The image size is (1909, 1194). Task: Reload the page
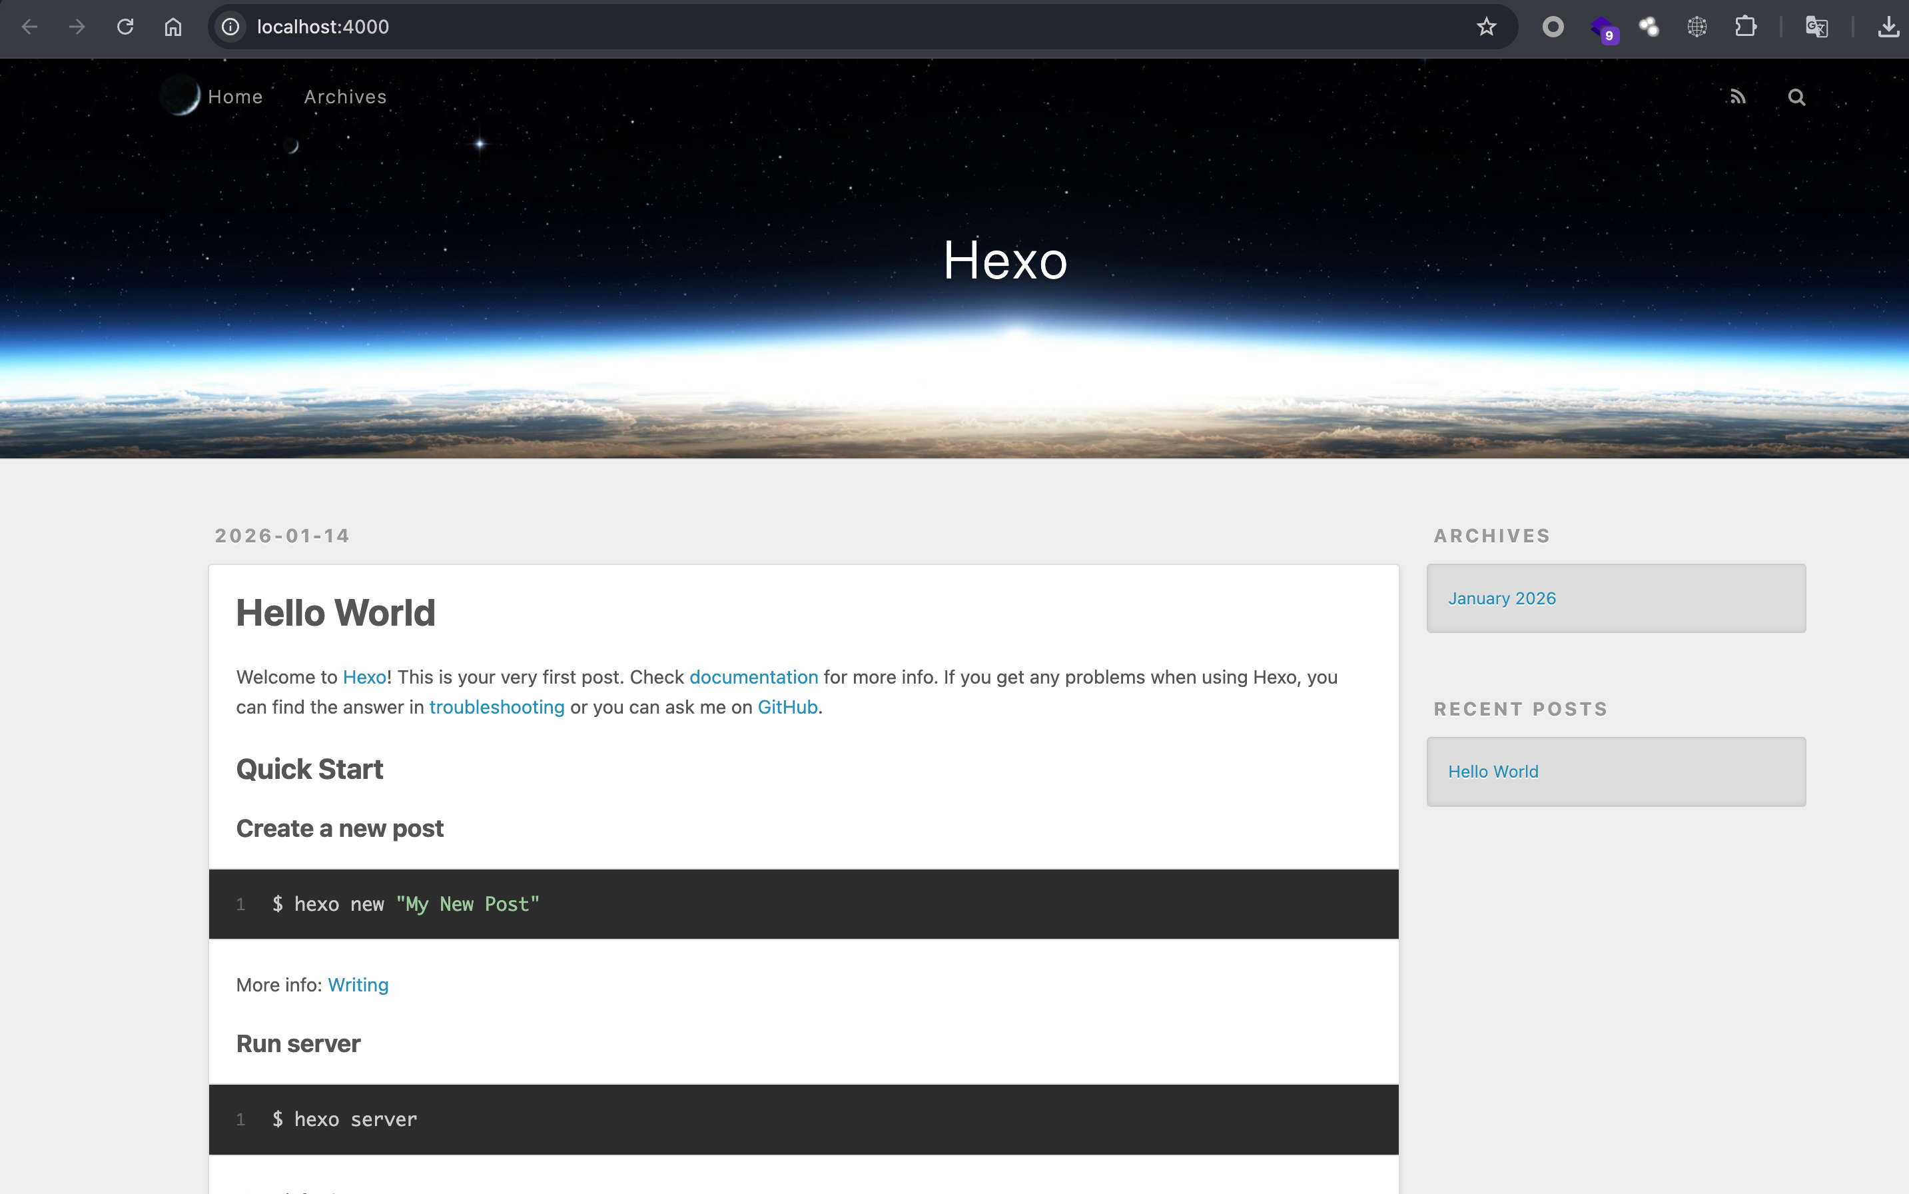coord(125,27)
